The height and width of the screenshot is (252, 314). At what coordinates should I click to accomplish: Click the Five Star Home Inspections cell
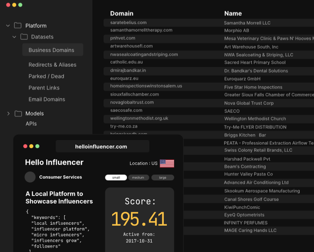pyautogui.click(x=253, y=87)
